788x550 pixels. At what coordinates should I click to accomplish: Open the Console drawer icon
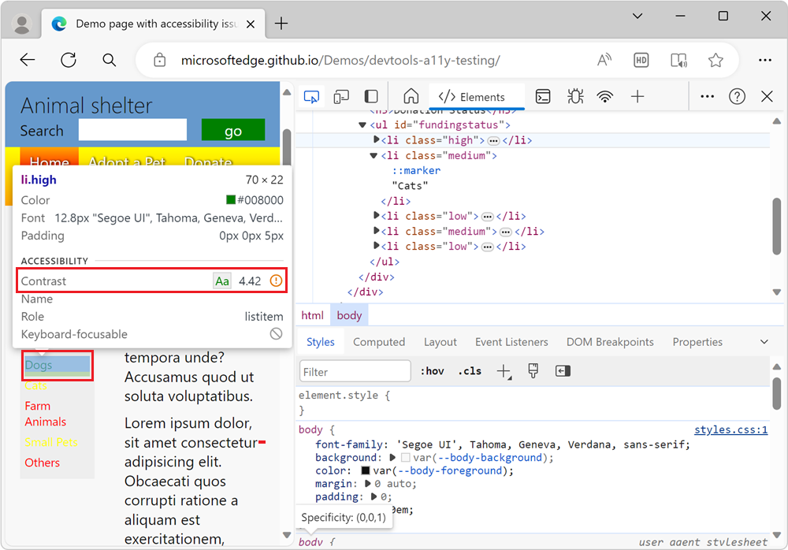tap(543, 96)
